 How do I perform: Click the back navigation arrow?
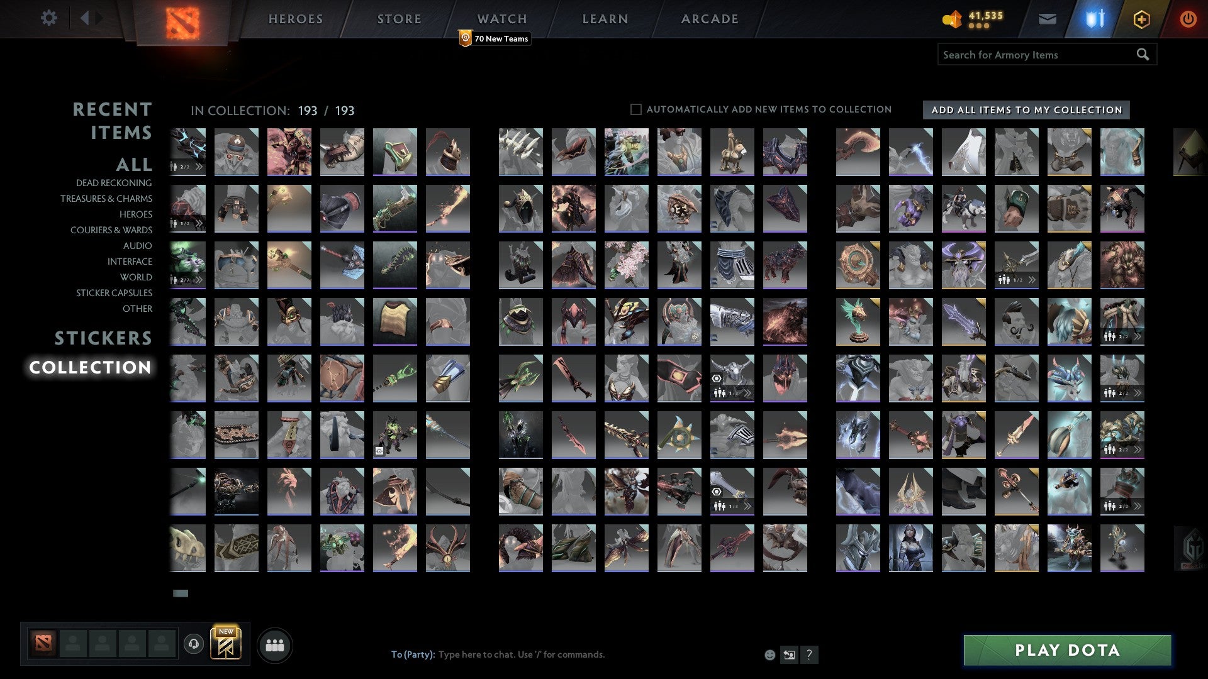86,18
